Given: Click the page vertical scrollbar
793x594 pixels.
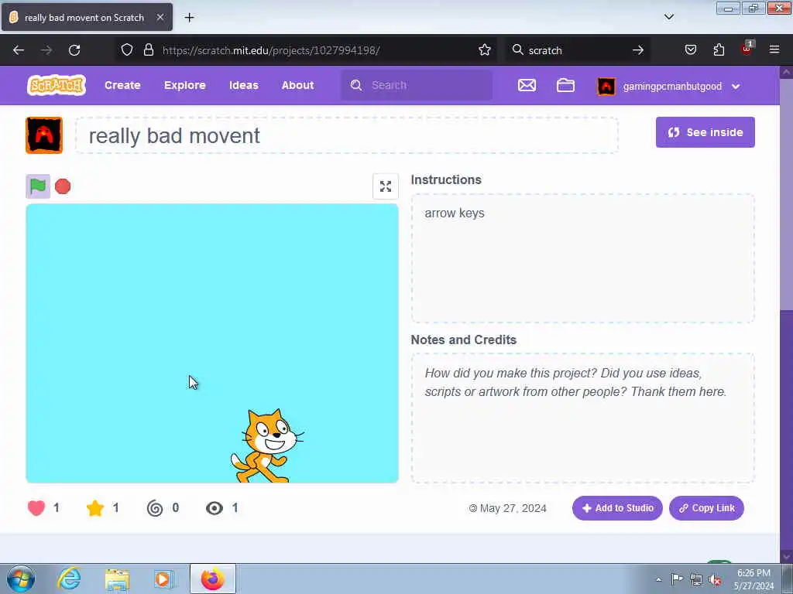Looking at the screenshot, I should click(x=786, y=314).
